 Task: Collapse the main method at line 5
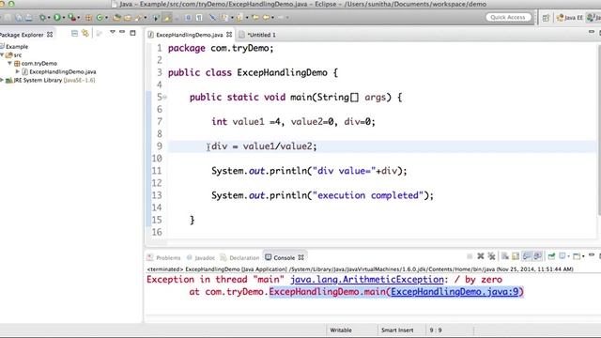click(165, 98)
